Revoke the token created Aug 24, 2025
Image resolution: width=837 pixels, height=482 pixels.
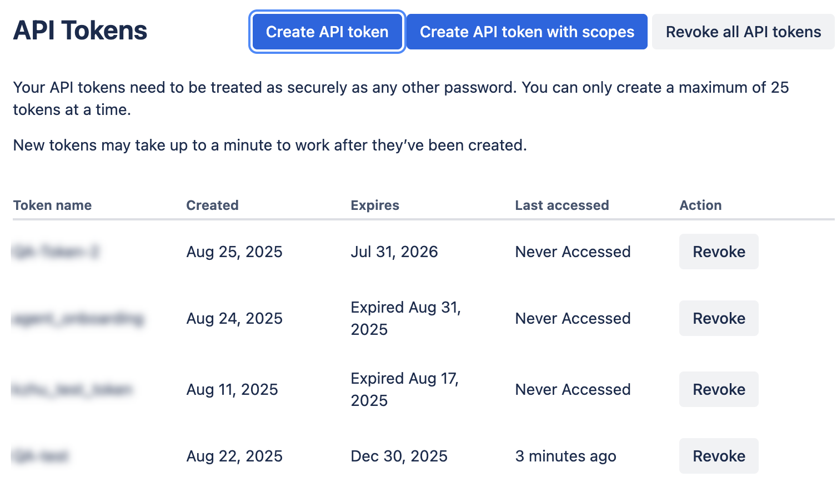tap(719, 319)
